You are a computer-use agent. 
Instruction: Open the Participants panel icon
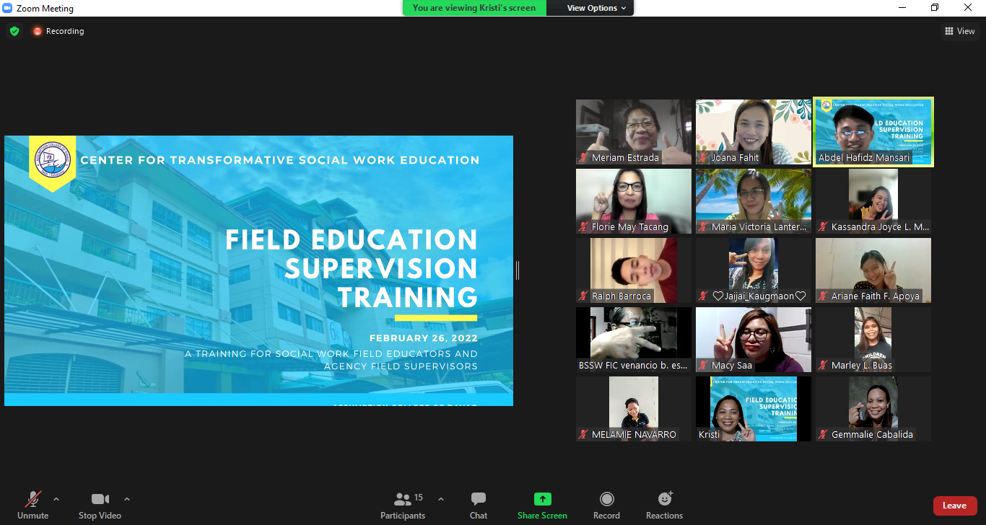pos(403,505)
